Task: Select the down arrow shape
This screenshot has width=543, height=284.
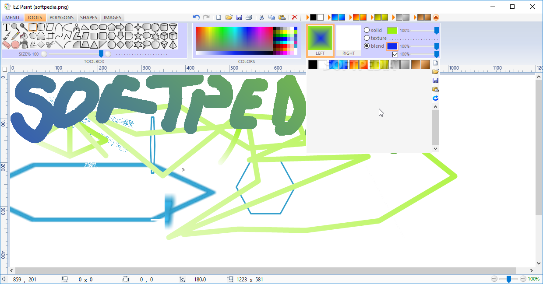Action: (120, 36)
